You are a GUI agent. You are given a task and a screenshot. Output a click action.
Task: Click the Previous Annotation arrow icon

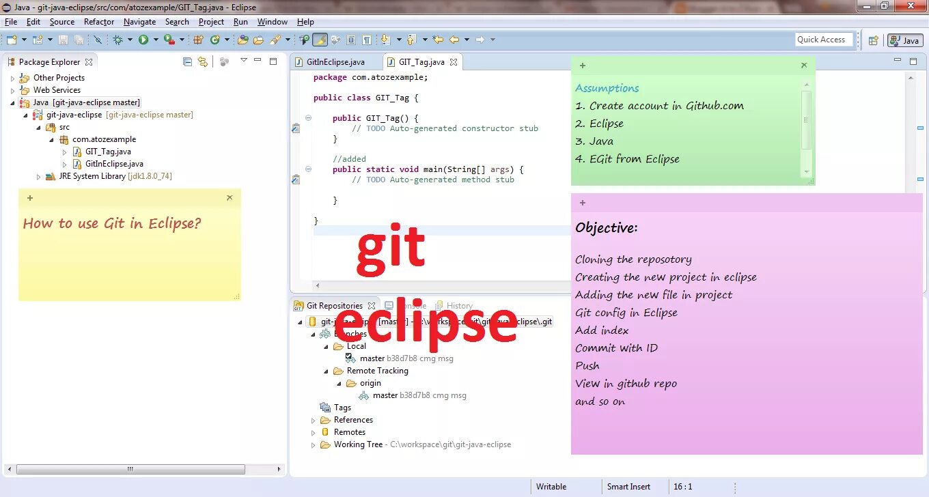411,40
